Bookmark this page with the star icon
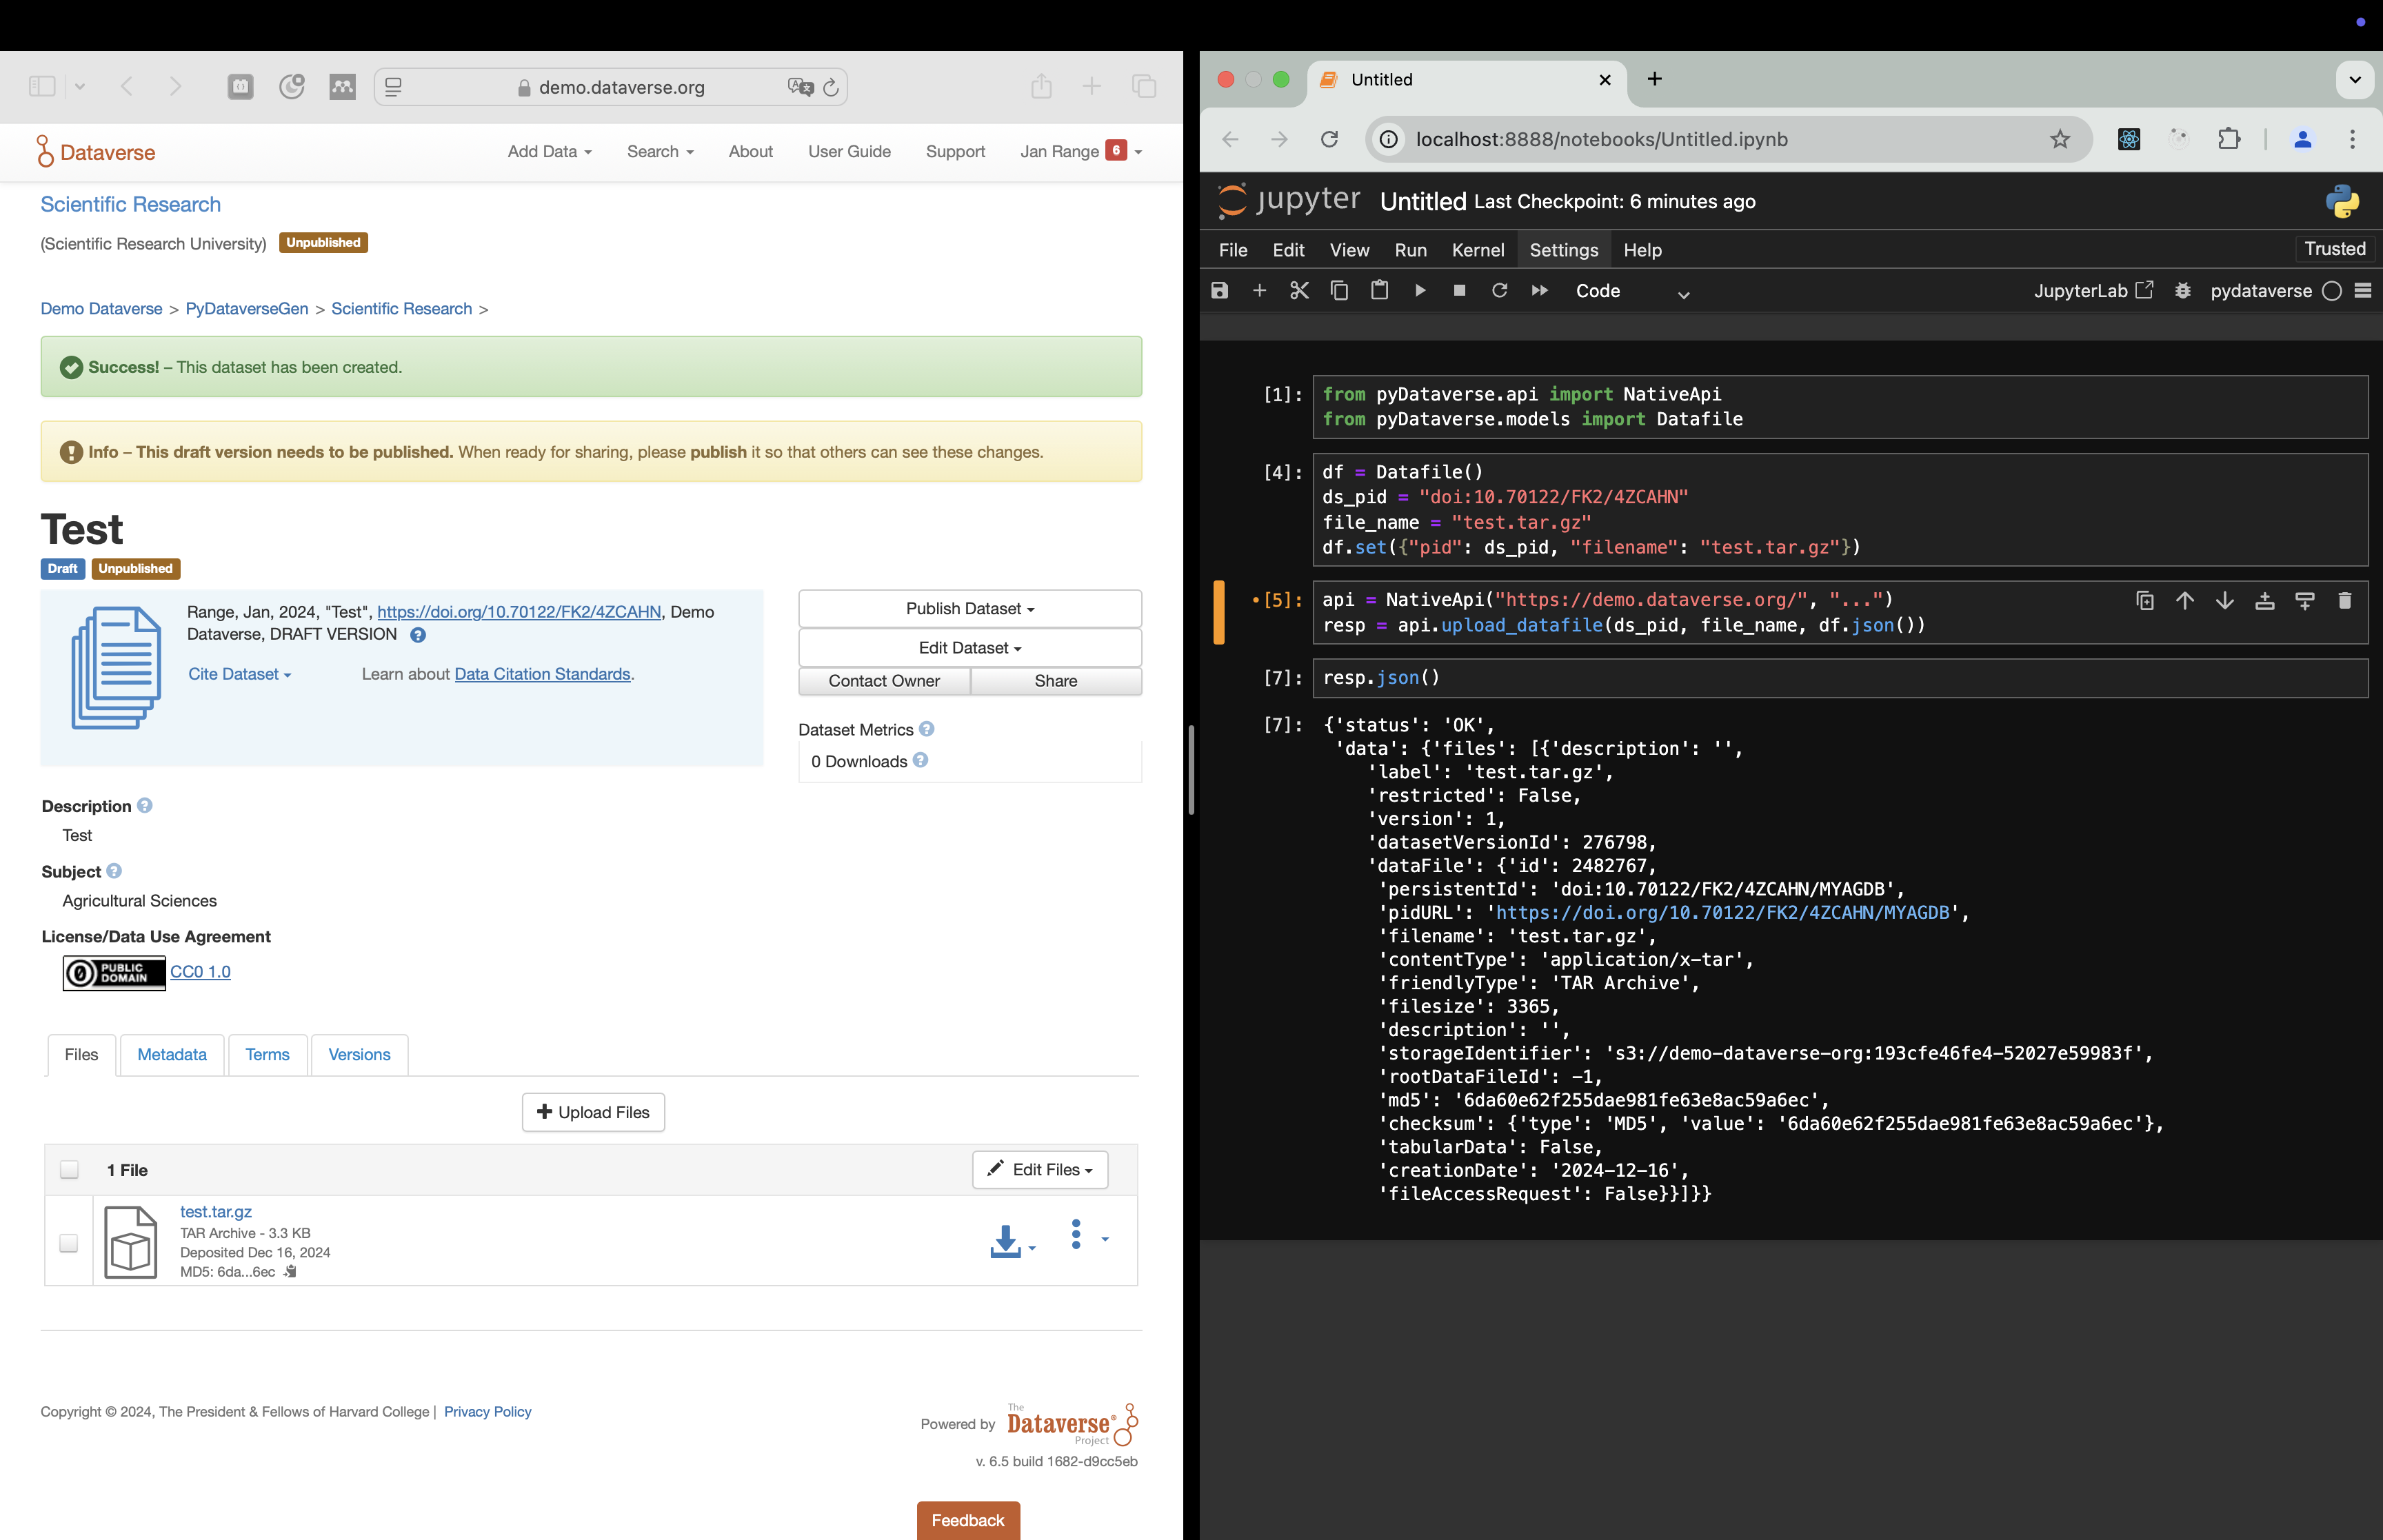This screenshot has width=2383, height=1540. (2060, 139)
